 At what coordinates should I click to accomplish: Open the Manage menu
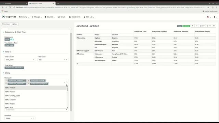[x=37, y=17]
